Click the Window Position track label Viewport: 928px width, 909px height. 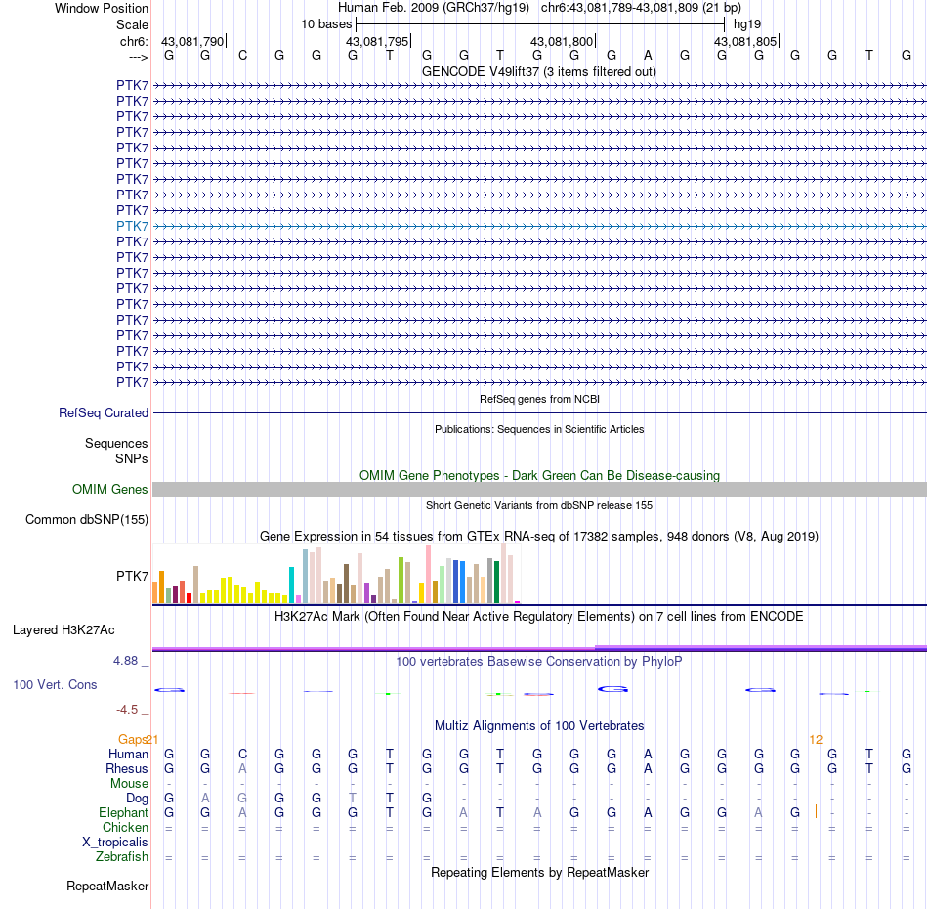102,8
